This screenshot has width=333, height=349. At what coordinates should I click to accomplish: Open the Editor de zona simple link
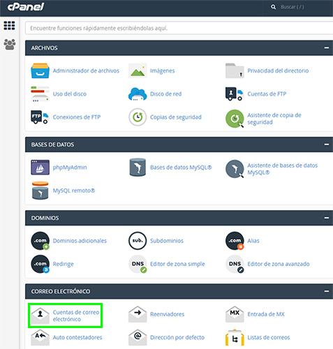click(177, 264)
